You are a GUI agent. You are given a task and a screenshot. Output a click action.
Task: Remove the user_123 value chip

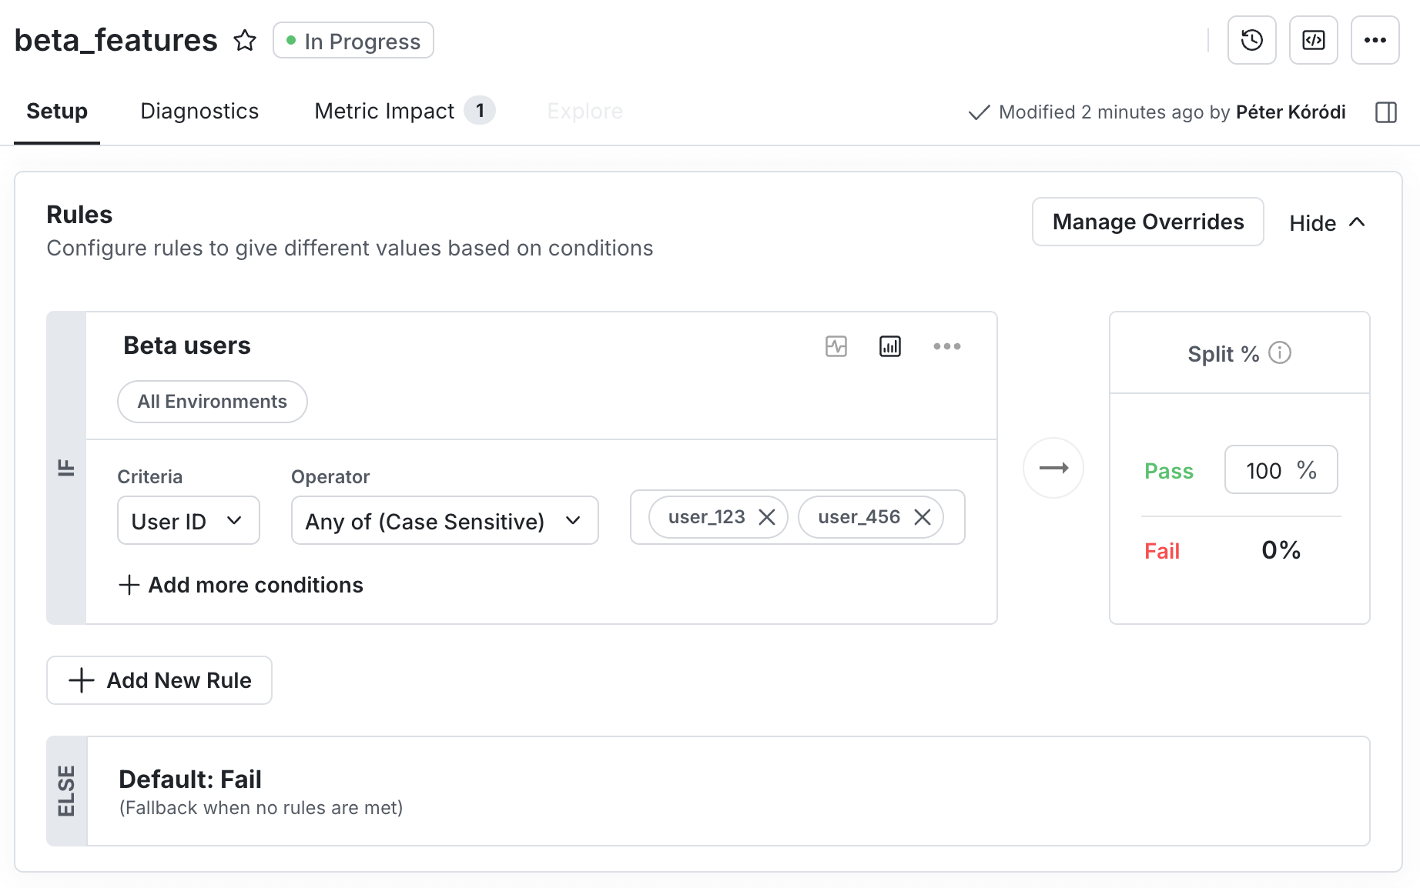767,517
